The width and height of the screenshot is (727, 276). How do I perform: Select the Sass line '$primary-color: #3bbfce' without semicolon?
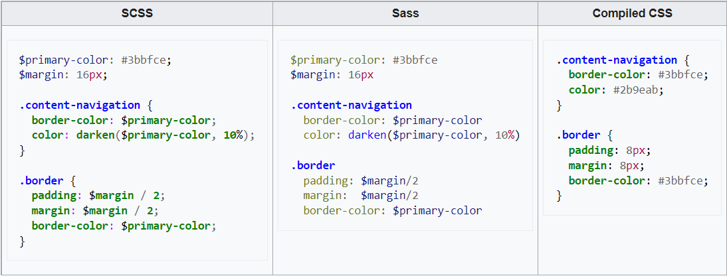[x=364, y=60]
